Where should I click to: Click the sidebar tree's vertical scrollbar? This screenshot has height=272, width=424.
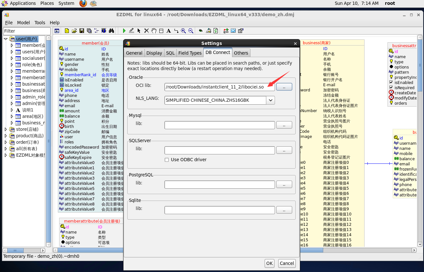[x=48, y=141]
